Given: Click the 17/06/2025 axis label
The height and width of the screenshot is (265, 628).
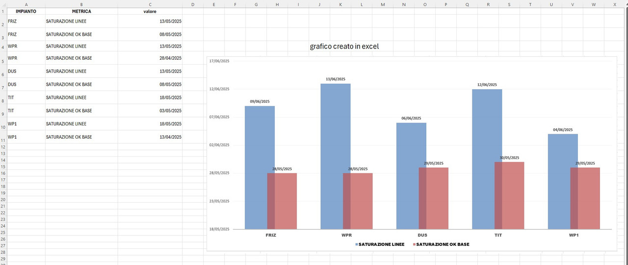Looking at the screenshot, I should [219, 61].
